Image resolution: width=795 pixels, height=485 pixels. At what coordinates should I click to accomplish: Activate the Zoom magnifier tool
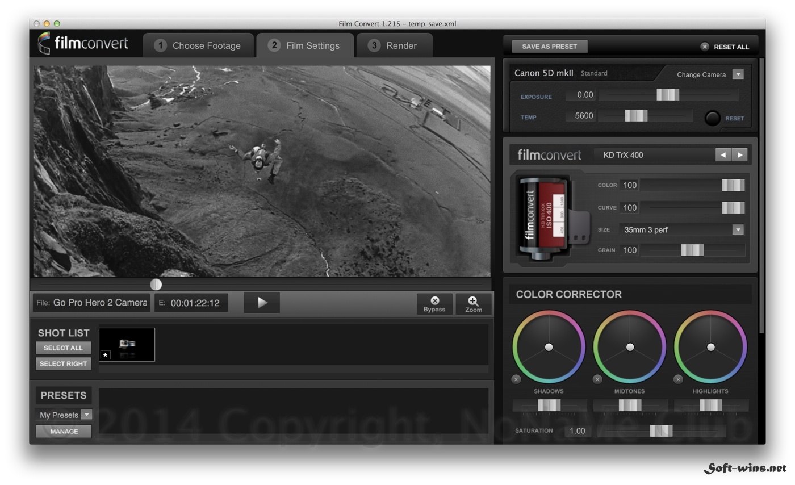[x=474, y=304]
